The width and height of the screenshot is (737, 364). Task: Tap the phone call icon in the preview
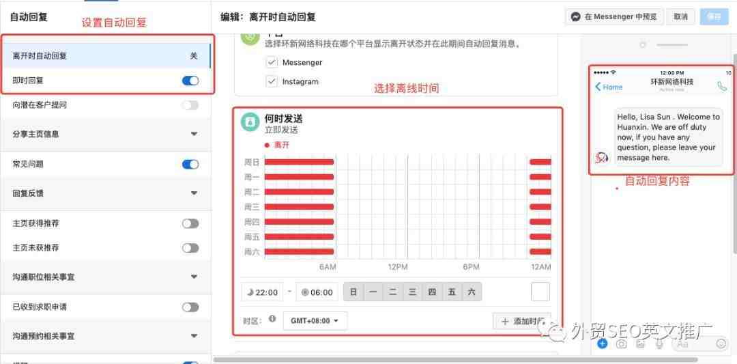click(x=722, y=86)
